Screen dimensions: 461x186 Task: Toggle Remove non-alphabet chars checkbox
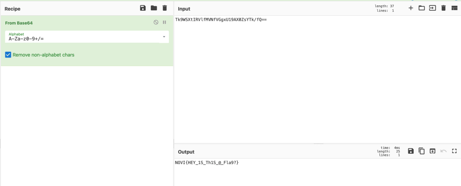click(8, 55)
